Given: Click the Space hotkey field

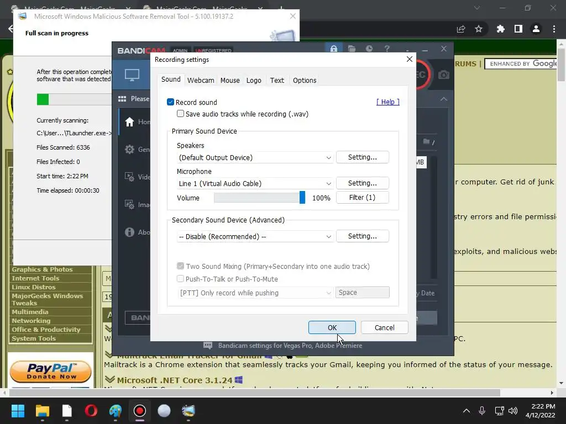Looking at the screenshot, I should (x=363, y=293).
